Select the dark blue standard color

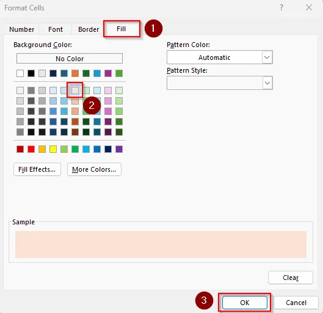point(108,149)
